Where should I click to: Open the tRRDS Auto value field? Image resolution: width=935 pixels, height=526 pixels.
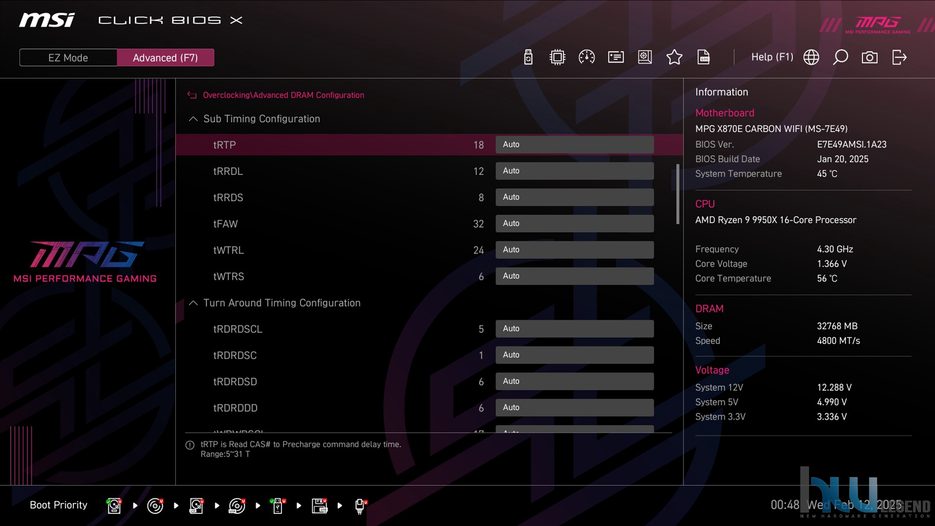pyautogui.click(x=574, y=197)
